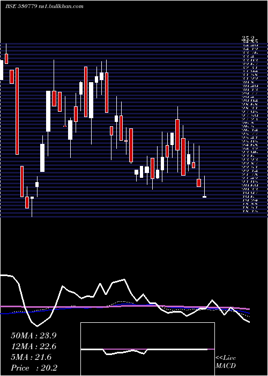Click the BSE 530779 ns1.bullkhan.com header text
Viewport: 268px width, 376px height.
coord(44,6)
